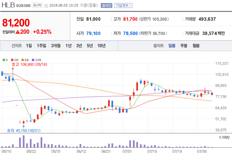Click the 77,156 price axis label
232x155 pixels.
pyautogui.click(x=221, y=97)
